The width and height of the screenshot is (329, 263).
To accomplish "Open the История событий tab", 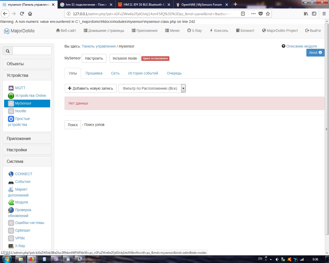I will (143, 73).
